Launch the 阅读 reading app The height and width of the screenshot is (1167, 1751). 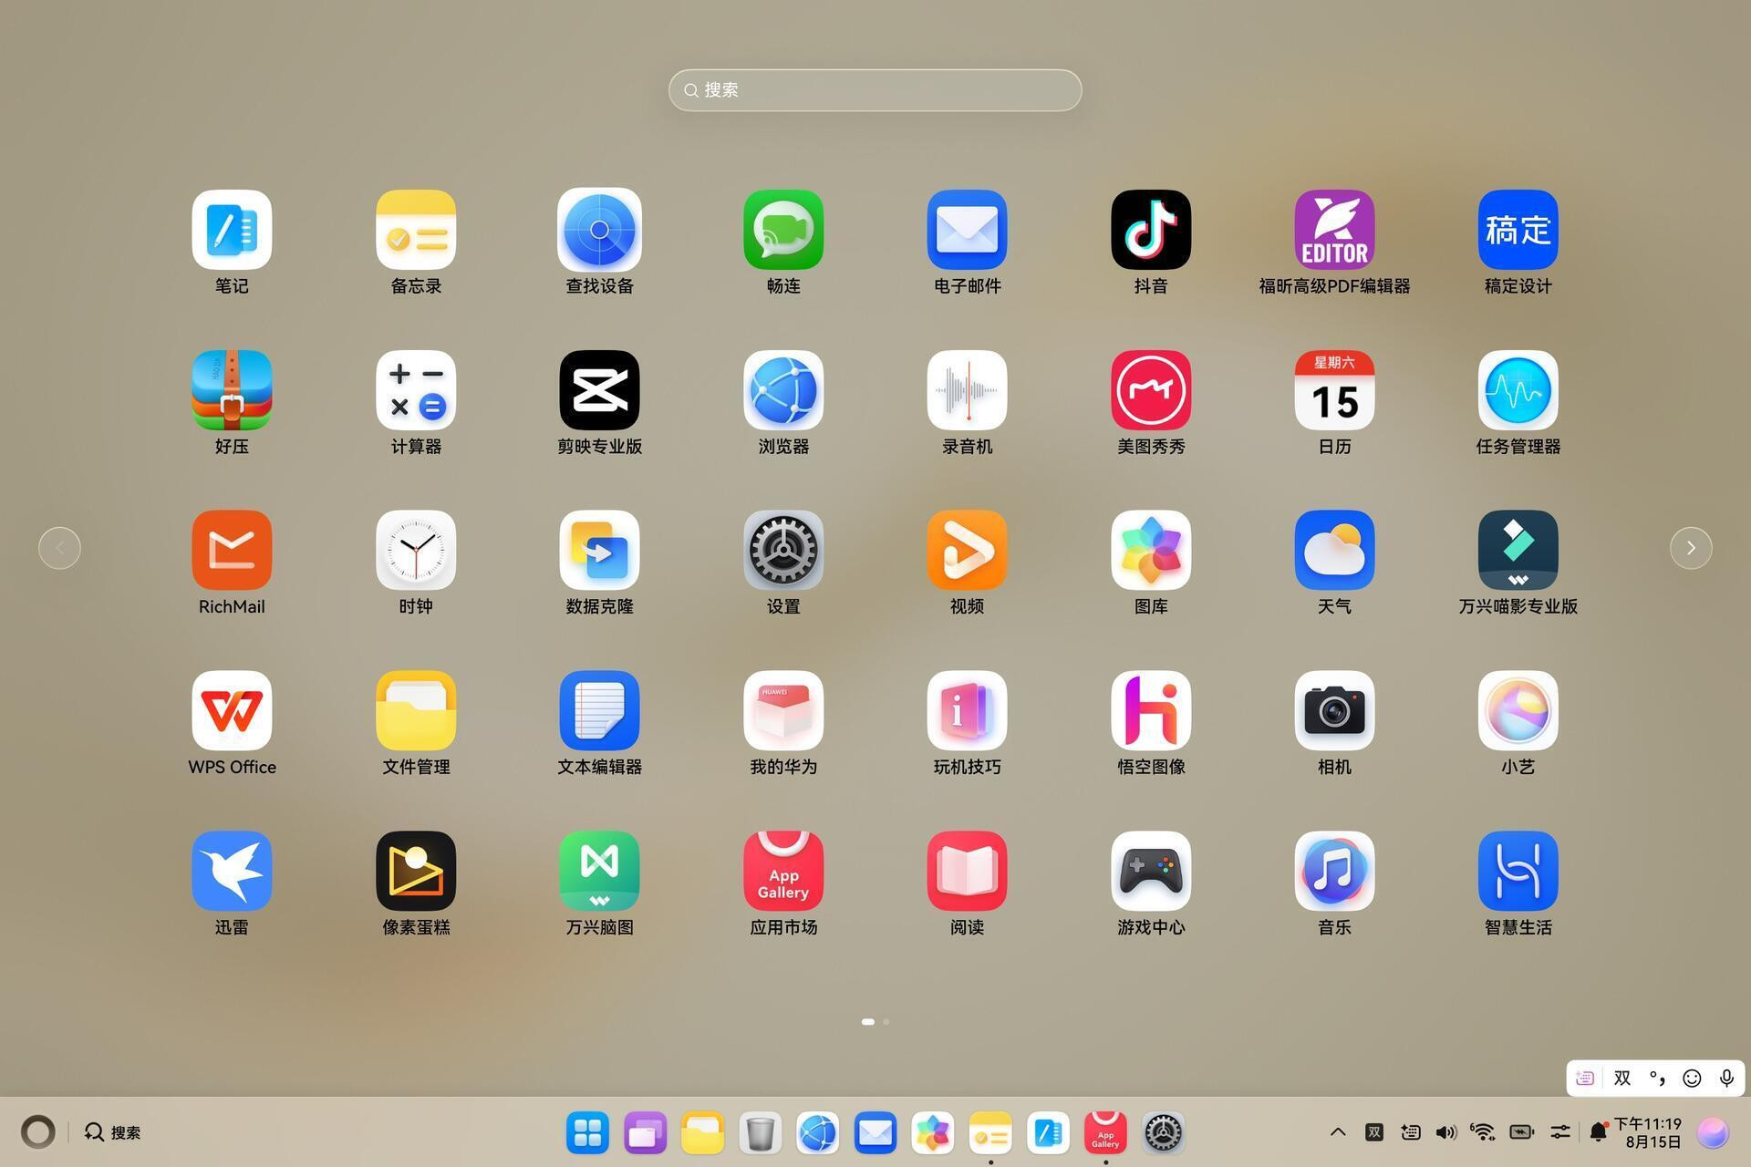pos(967,871)
